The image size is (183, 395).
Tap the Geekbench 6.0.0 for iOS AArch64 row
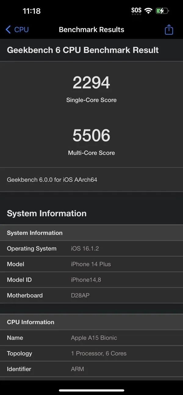[91, 180]
